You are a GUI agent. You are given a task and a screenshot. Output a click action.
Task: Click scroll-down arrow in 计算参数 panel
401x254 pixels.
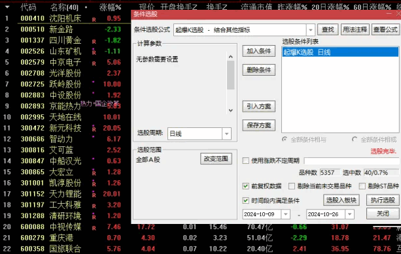tap(231, 110)
